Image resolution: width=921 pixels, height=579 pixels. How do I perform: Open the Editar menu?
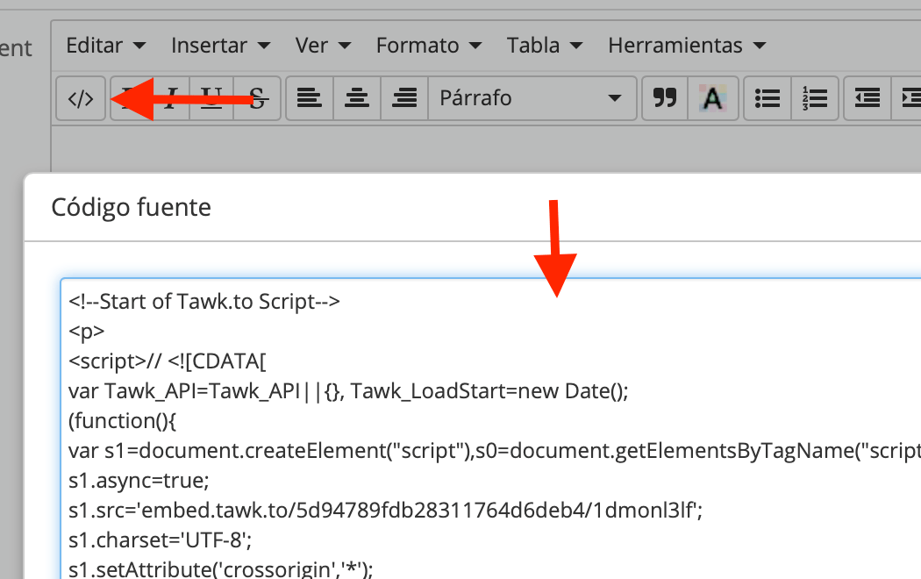(x=106, y=46)
